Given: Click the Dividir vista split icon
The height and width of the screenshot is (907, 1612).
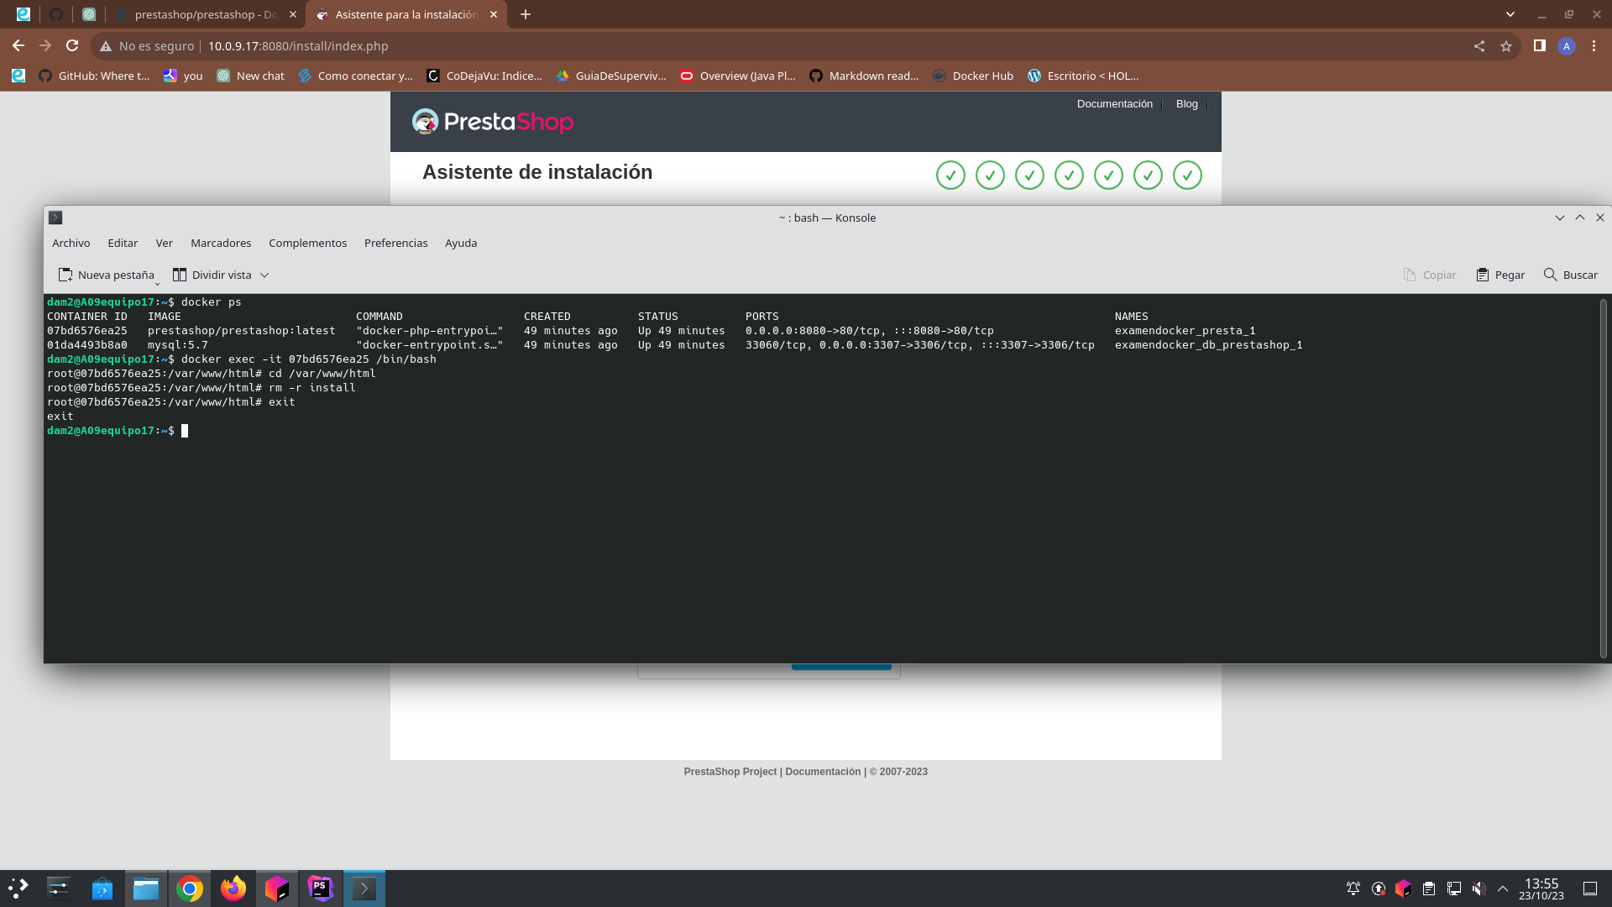Looking at the screenshot, I should coord(179,275).
